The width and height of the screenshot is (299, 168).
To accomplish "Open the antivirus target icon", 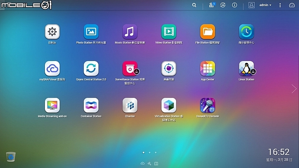I will 169,68.
